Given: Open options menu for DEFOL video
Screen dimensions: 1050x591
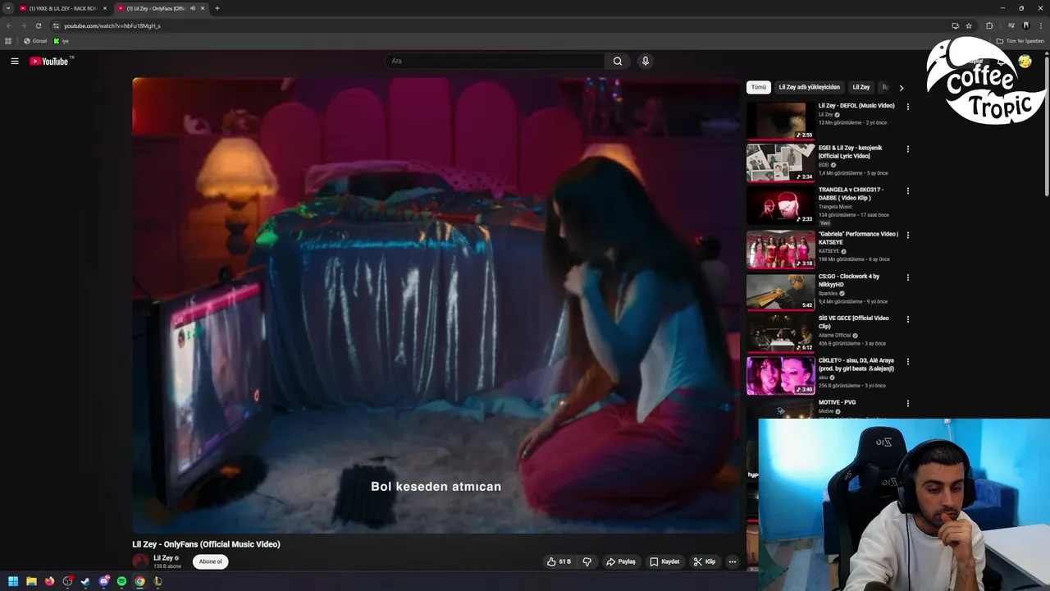Looking at the screenshot, I should pos(907,107).
